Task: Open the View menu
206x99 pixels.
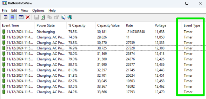Action: (x=24, y=11)
